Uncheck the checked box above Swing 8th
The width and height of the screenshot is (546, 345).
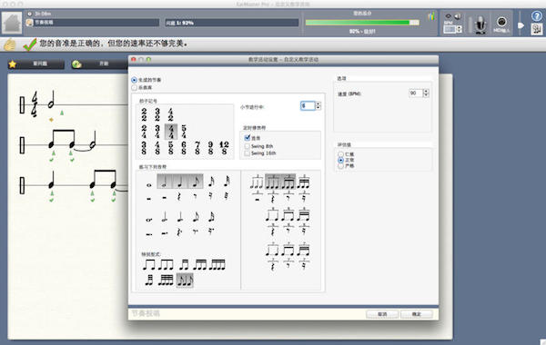pyautogui.click(x=248, y=138)
